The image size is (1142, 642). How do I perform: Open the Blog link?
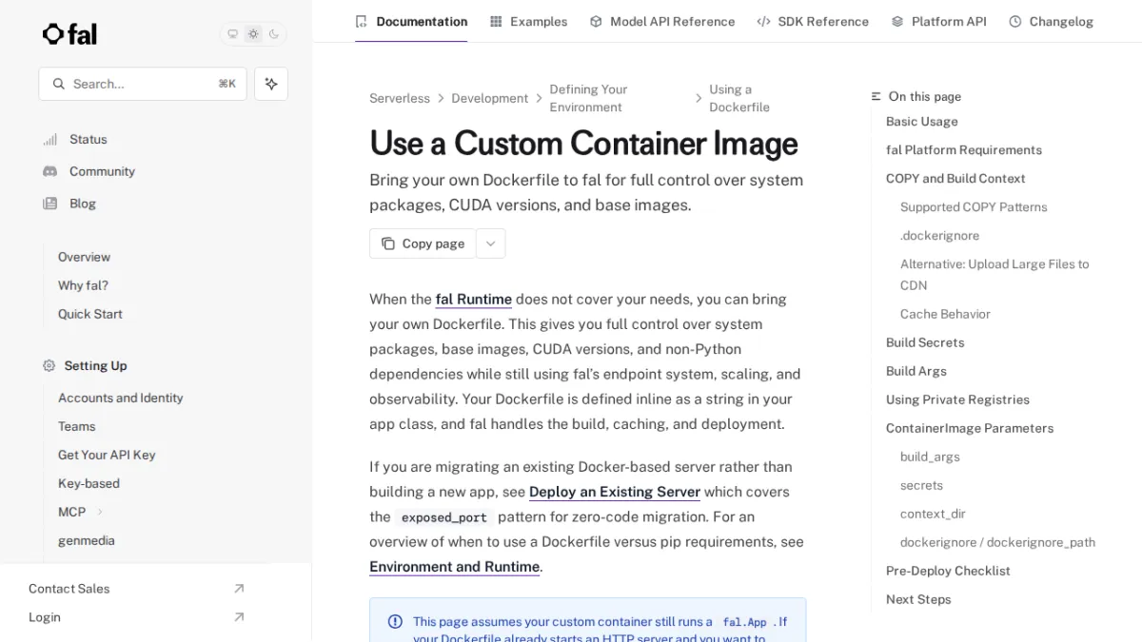point(69,204)
